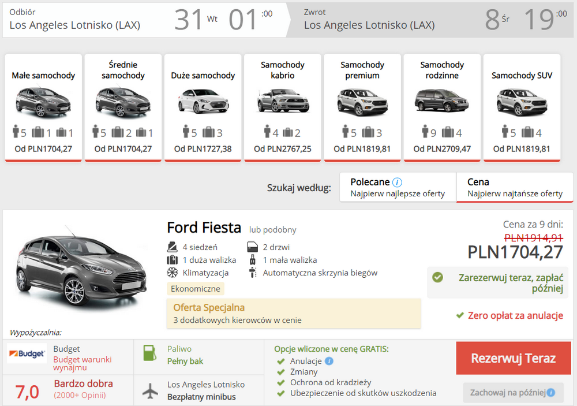View the Samochody premium car image
The height and width of the screenshot is (406, 577).
(362, 102)
